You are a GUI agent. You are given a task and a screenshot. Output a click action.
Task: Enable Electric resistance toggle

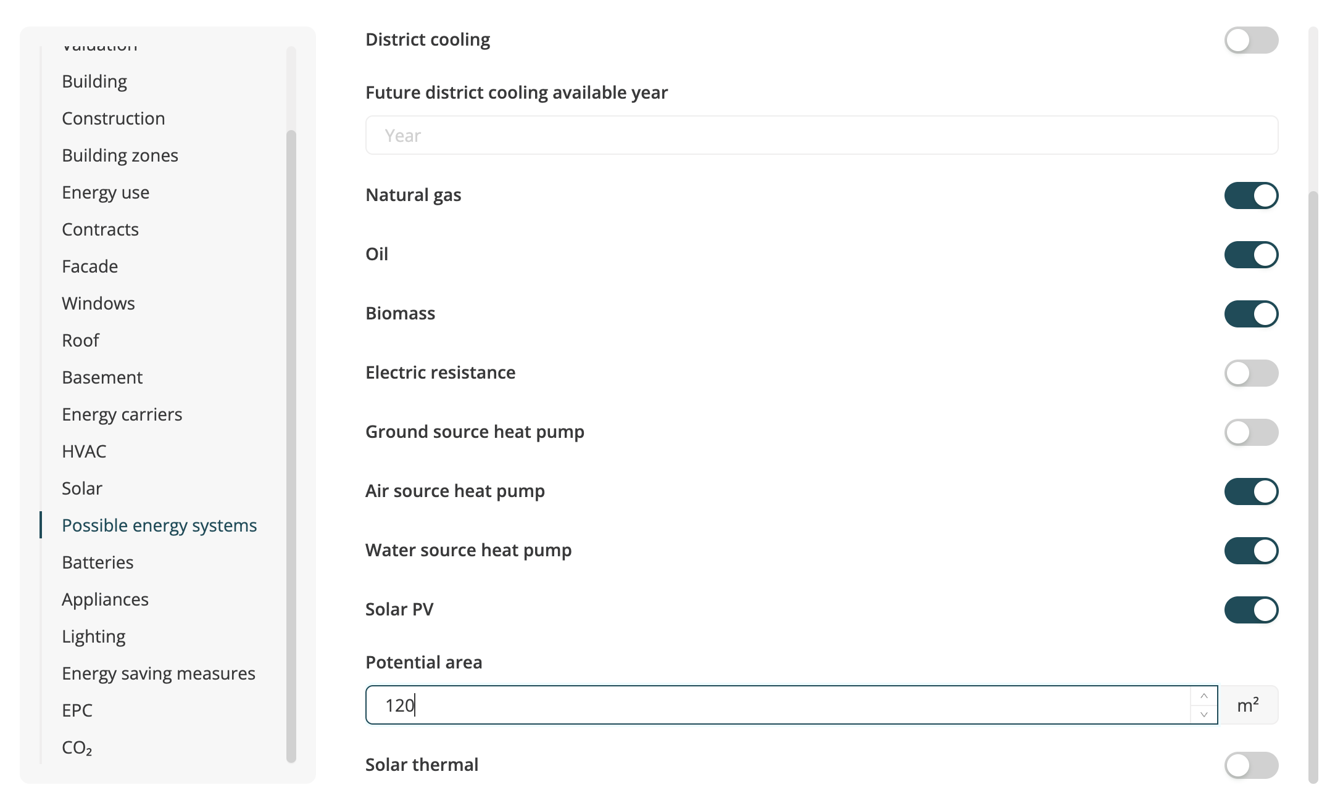tap(1251, 373)
